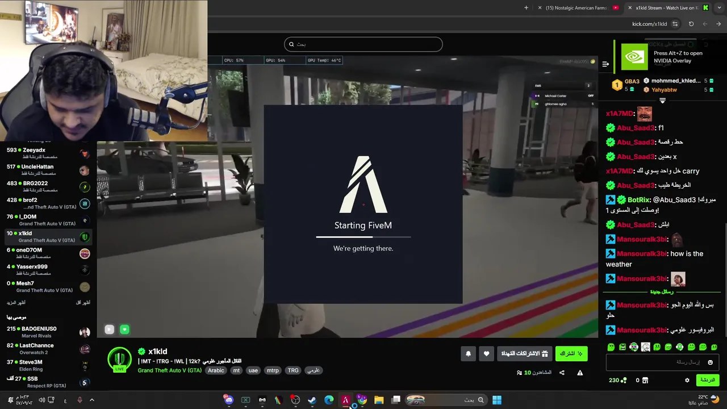Click x1A7MD username in carry message
Screen dimensions: 727x409
pos(619,171)
